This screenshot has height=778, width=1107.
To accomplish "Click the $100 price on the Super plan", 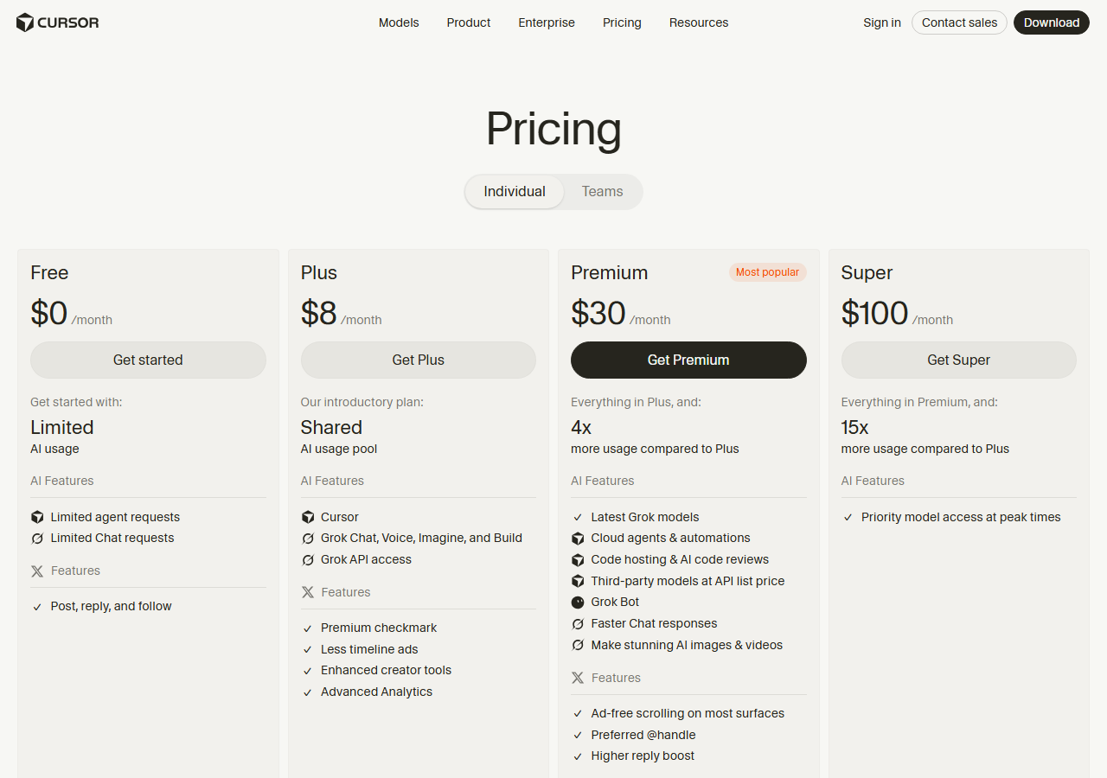I will point(874,313).
